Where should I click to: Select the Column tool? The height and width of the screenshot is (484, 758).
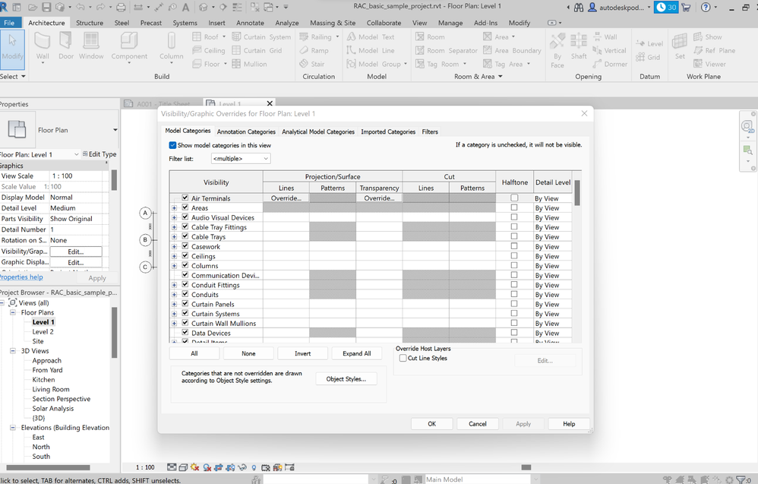pyautogui.click(x=171, y=47)
